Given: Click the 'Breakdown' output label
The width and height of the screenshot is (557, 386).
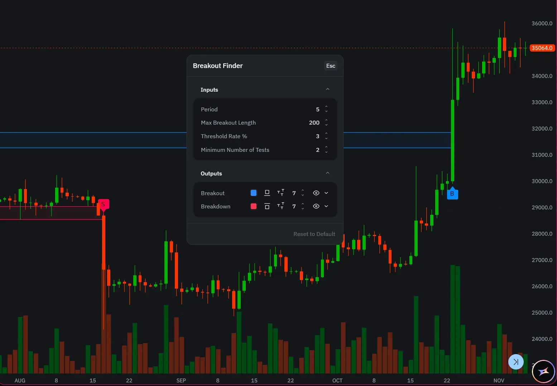Looking at the screenshot, I should click(x=216, y=207).
